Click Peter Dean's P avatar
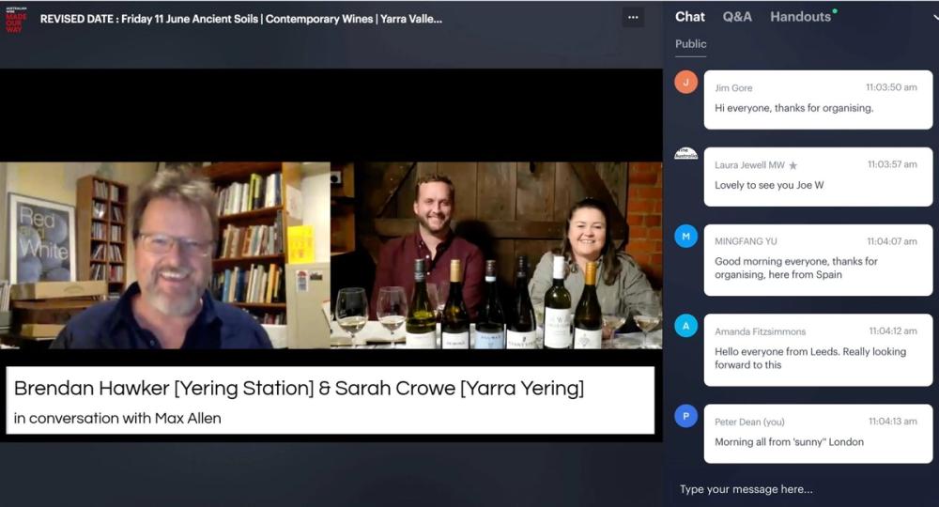This screenshot has width=939, height=507. (x=685, y=416)
